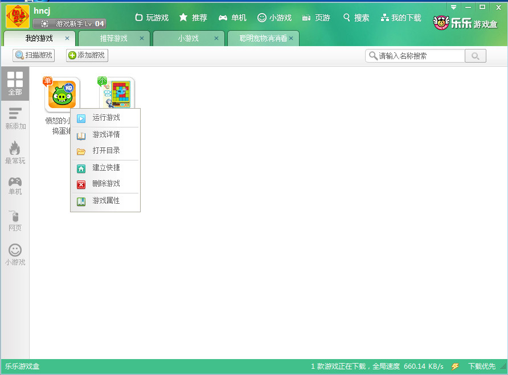Screen dimensions: 508x375
Task: Open the 小游戏 smiley sidebar item
Action: click(x=15, y=255)
